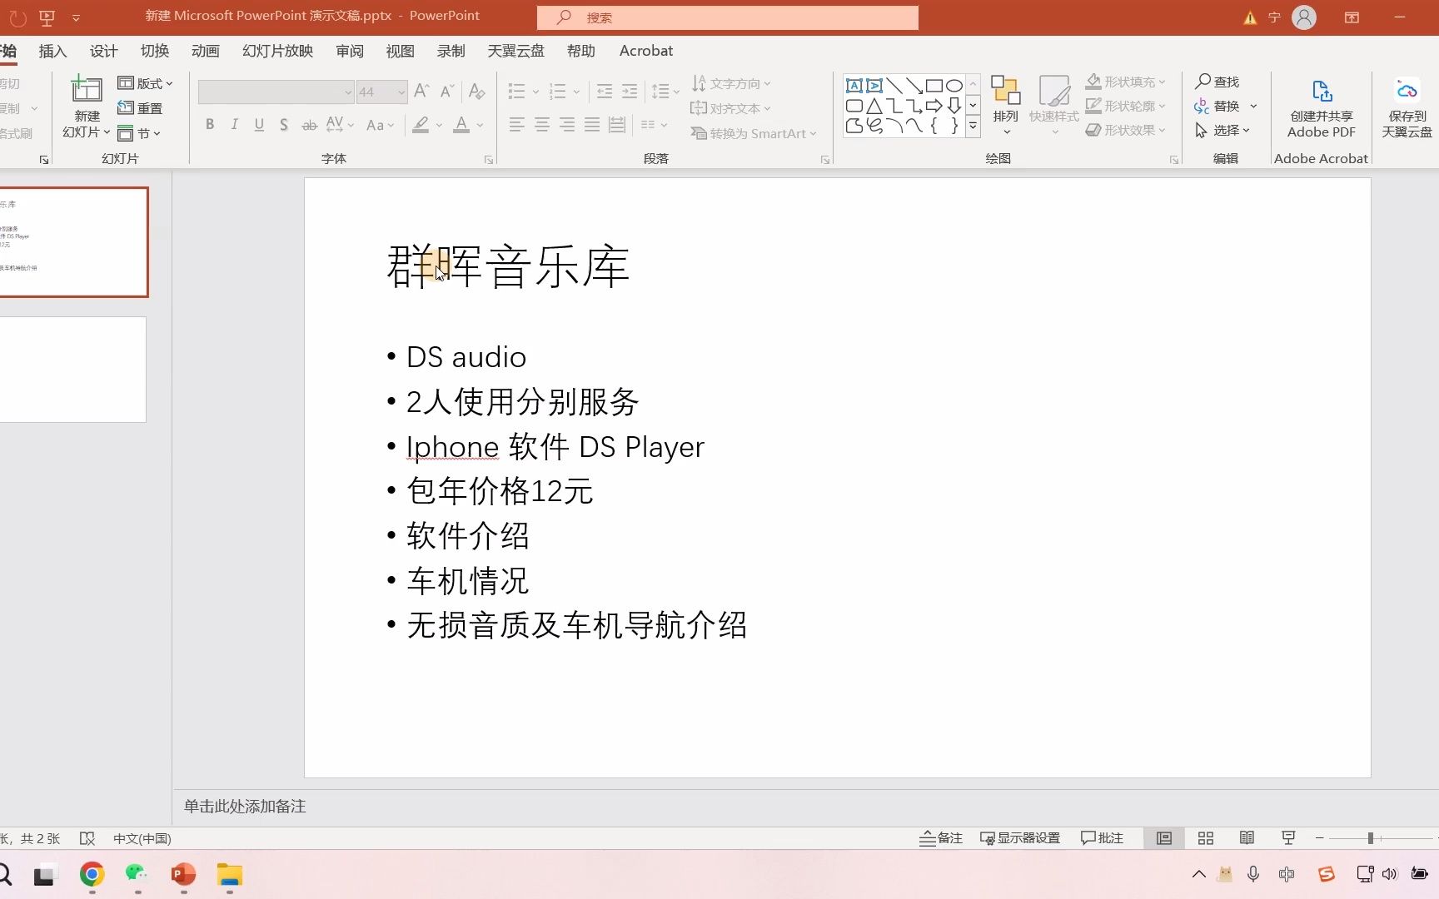Switch to Reading view

(1247, 838)
